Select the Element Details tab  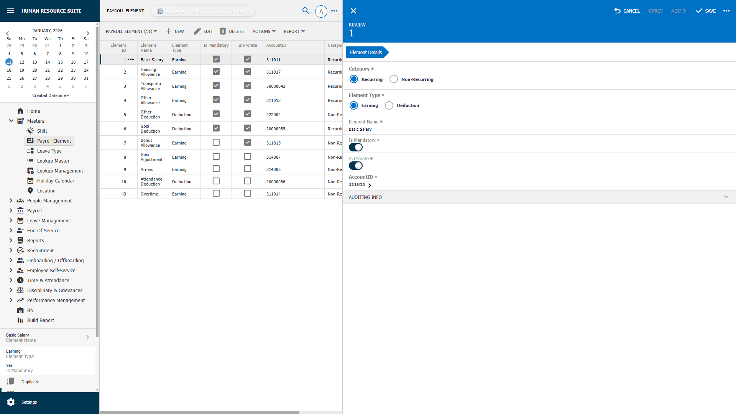click(x=365, y=52)
